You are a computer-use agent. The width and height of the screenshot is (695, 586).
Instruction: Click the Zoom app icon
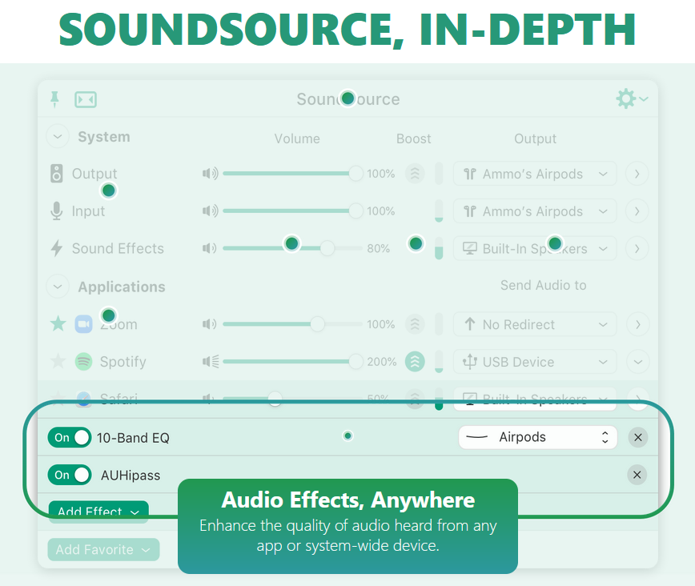[84, 324]
